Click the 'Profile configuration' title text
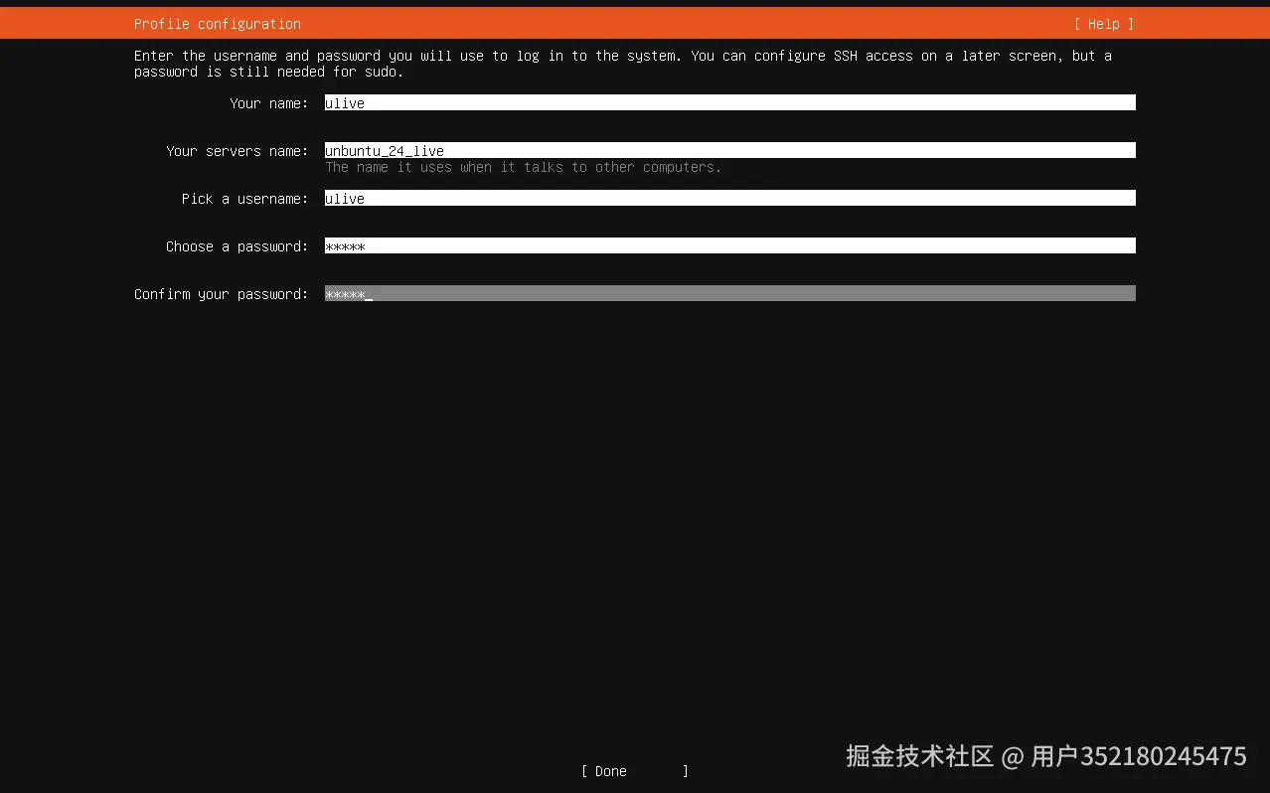Viewport: 1270px width, 793px height. (x=218, y=24)
